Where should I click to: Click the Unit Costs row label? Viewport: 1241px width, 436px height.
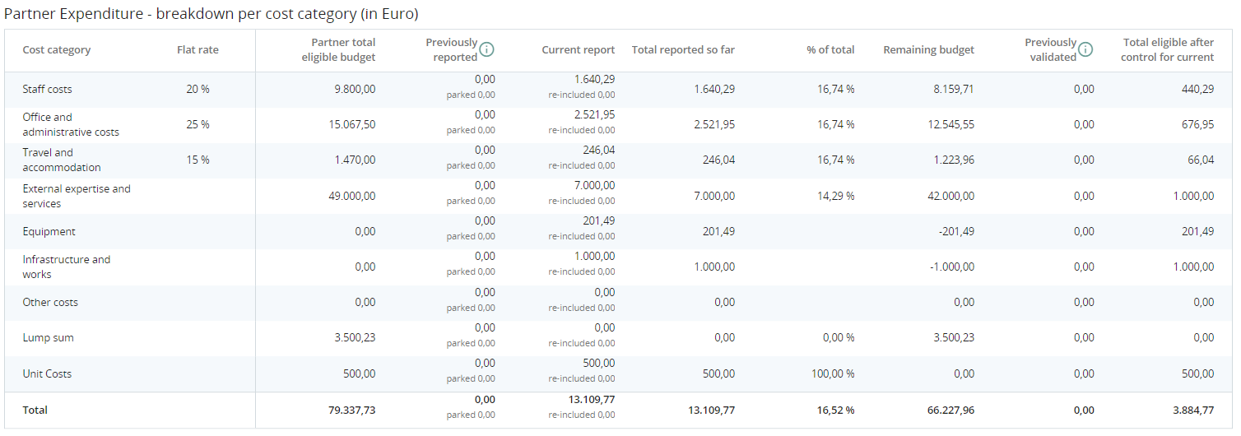click(47, 373)
